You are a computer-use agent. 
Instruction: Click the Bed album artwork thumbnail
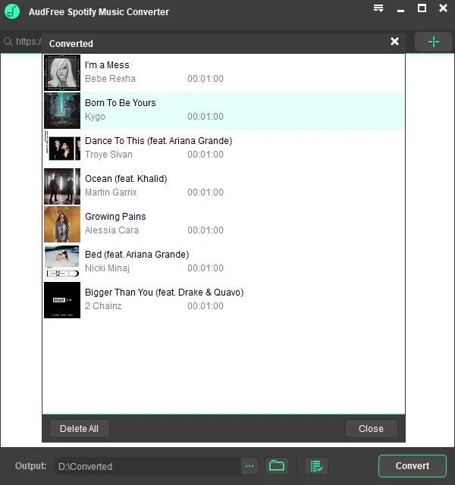[62, 261]
